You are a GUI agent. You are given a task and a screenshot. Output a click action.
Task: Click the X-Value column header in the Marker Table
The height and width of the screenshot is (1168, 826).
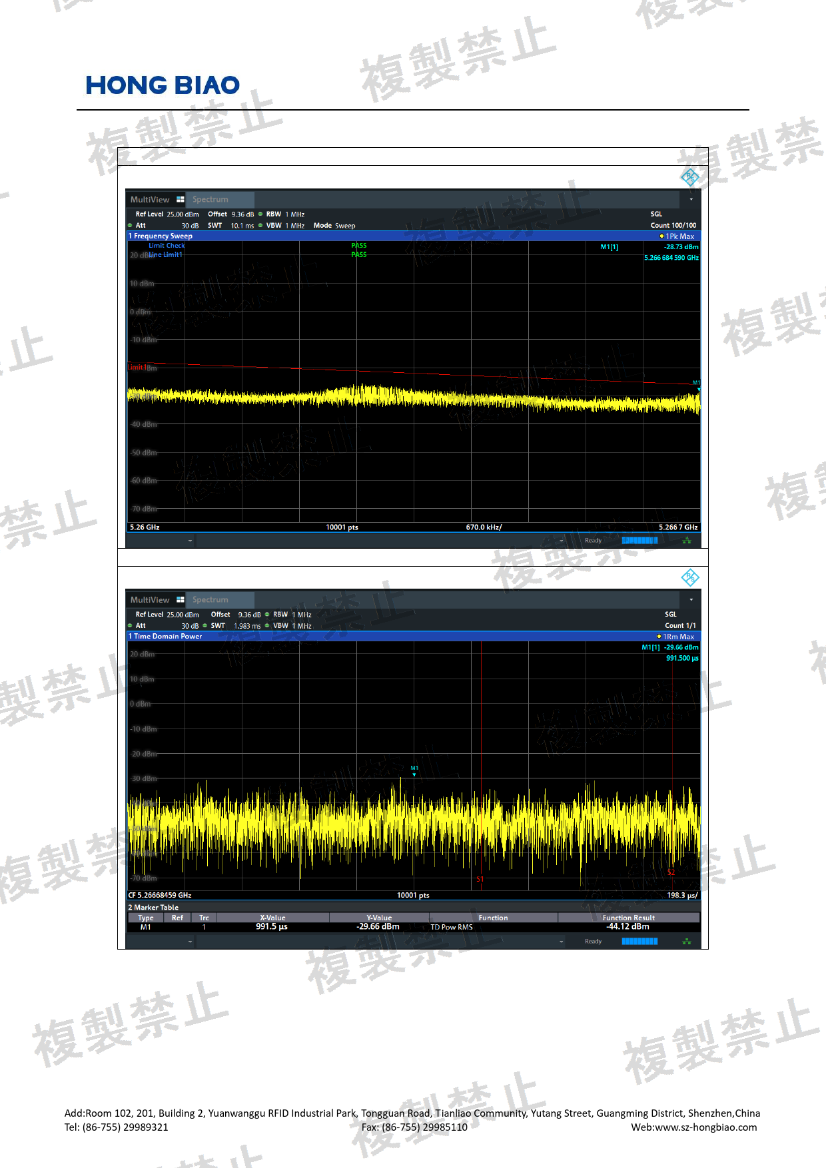(x=272, y=918)
